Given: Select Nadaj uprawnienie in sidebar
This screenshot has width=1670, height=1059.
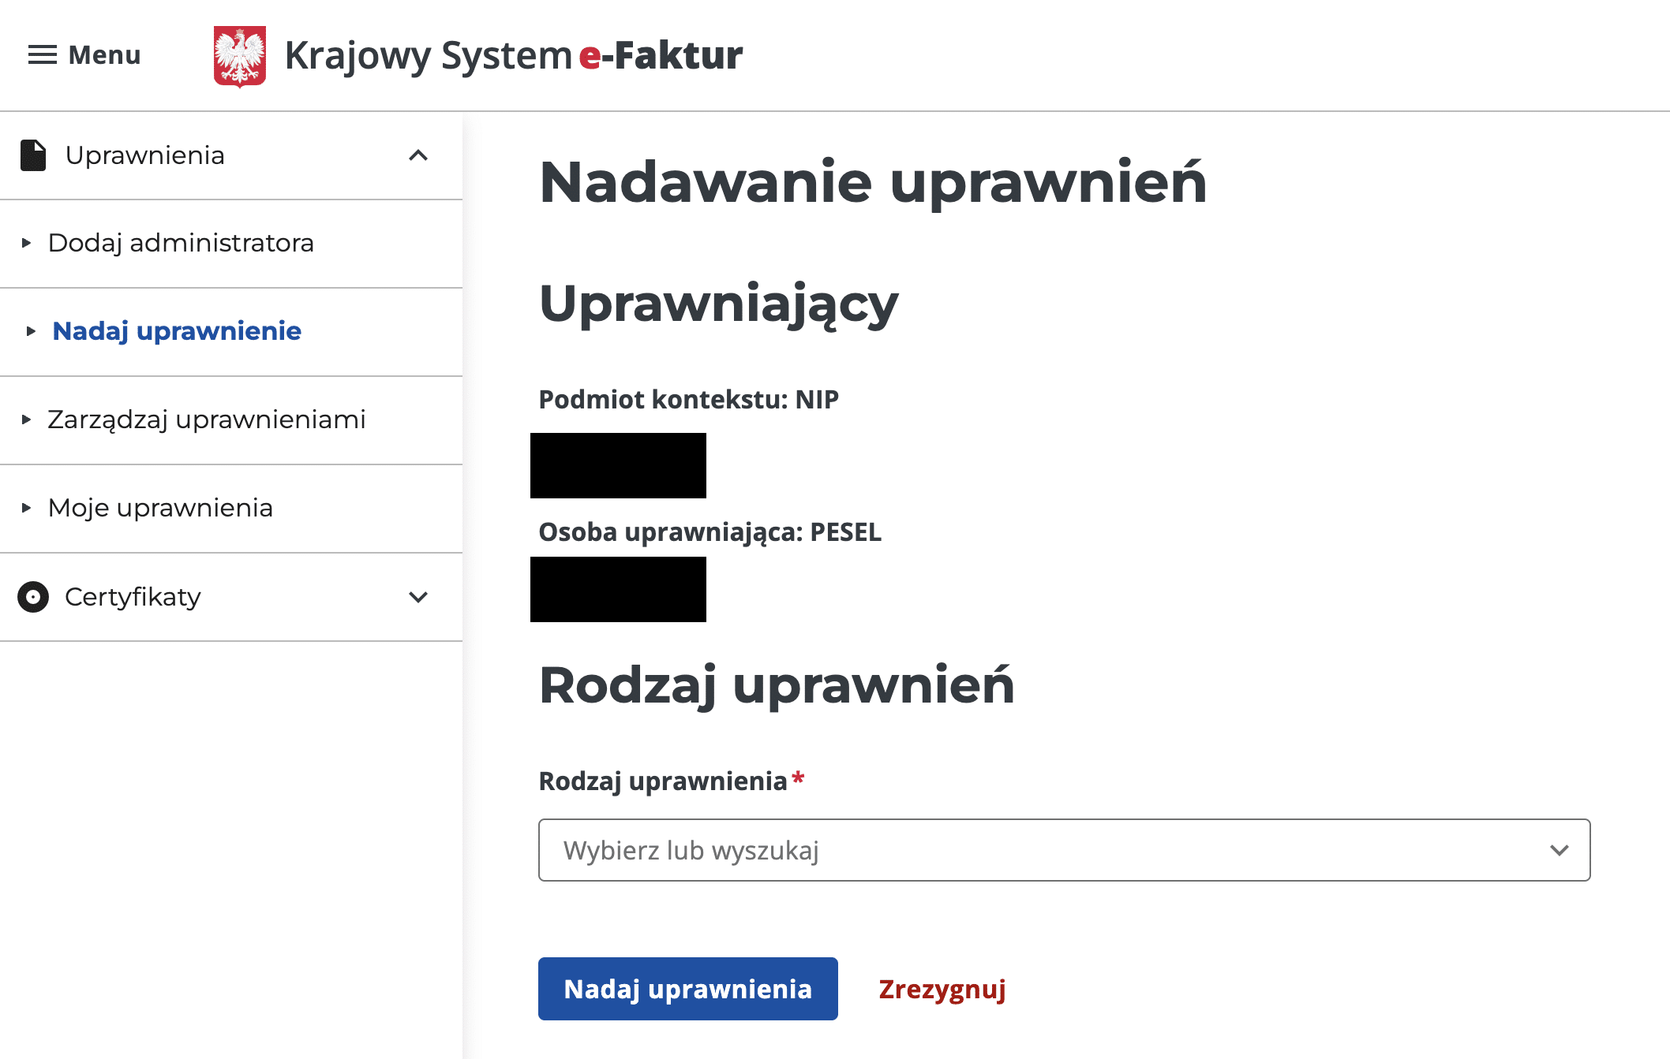Looking at the screenshot, I should 177,331.
